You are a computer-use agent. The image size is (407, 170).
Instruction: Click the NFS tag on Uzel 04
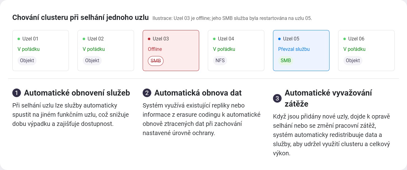(220, 61)
